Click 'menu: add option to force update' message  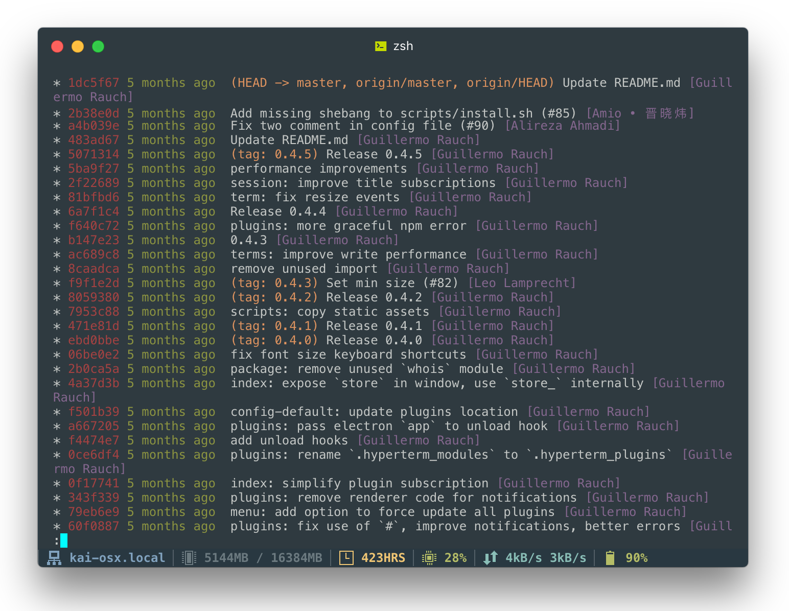(x=392, y=512)
